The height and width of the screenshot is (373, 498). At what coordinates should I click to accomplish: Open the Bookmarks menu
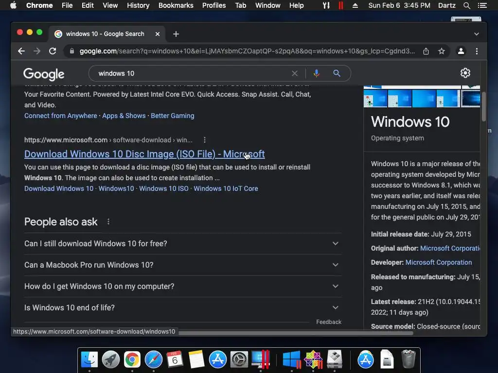[176, 5]
